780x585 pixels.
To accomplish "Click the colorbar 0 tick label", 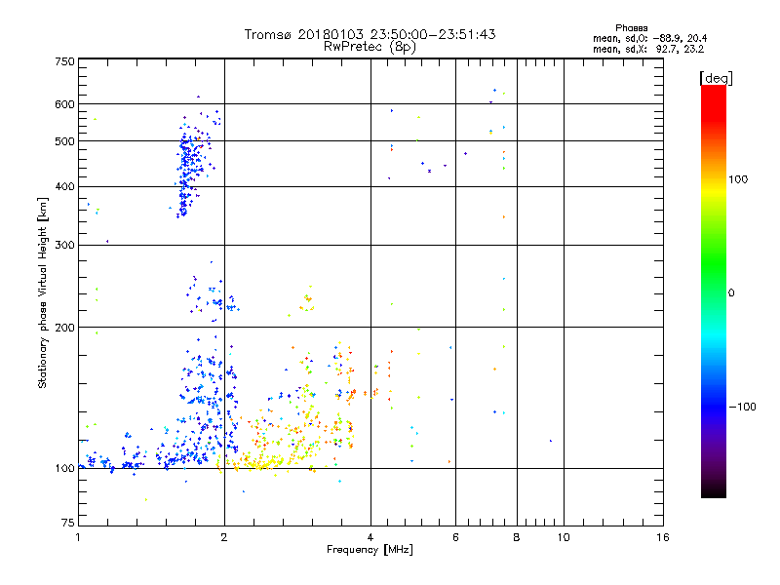I will coord(731,293).
